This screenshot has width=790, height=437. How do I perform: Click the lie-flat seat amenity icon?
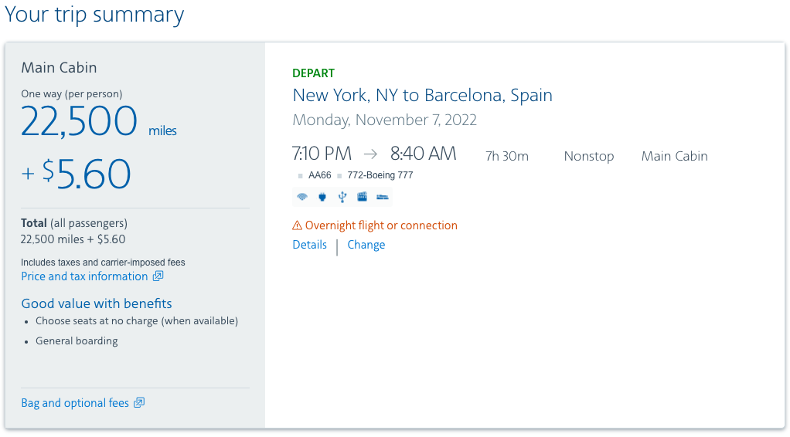pos(382,197)
